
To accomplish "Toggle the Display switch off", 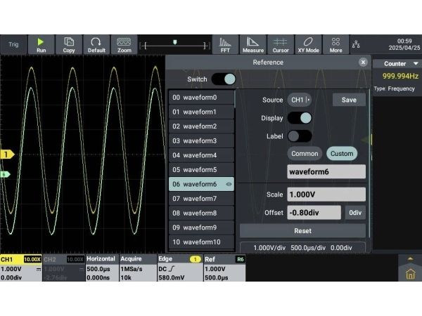I will pos(300,118).
